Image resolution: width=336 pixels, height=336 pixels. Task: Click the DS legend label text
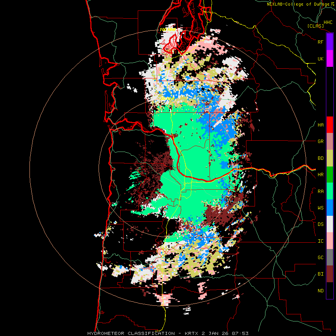(320, 224)
